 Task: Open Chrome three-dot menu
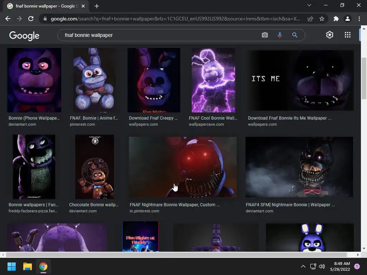pos(359,19)
